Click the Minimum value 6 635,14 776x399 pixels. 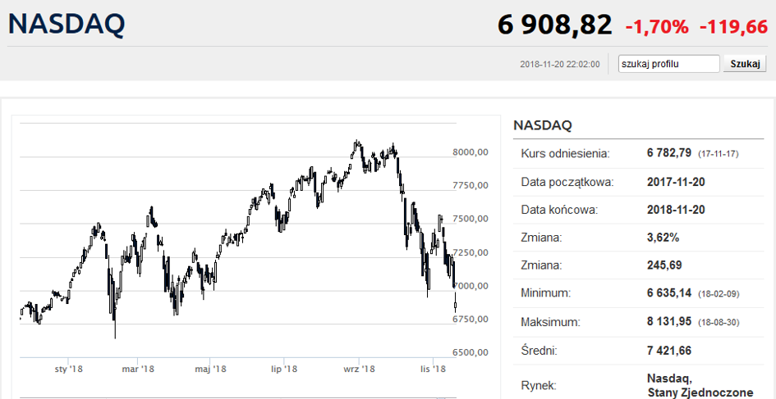(x=670, y=292)
